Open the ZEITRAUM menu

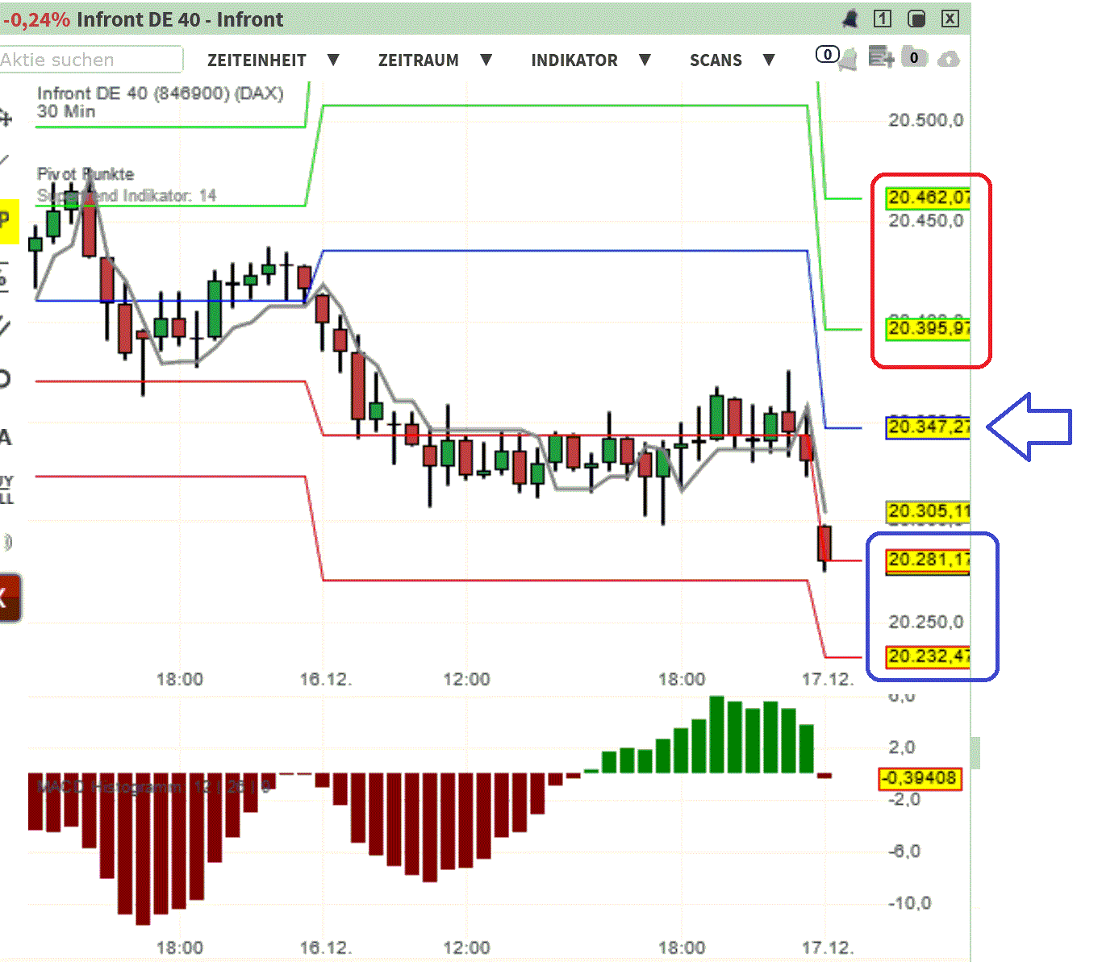point(419,60)
